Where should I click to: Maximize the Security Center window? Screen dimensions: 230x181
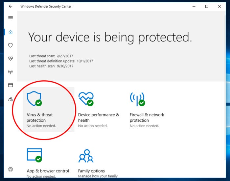[x=207, y=6]
